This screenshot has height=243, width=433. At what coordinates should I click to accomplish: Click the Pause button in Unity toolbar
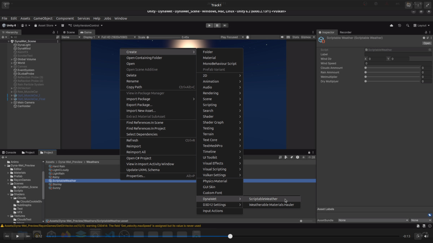pyautogui.click(x=217, y=26)
